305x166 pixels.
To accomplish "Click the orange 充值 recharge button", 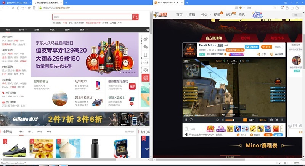I will point(268,135).
